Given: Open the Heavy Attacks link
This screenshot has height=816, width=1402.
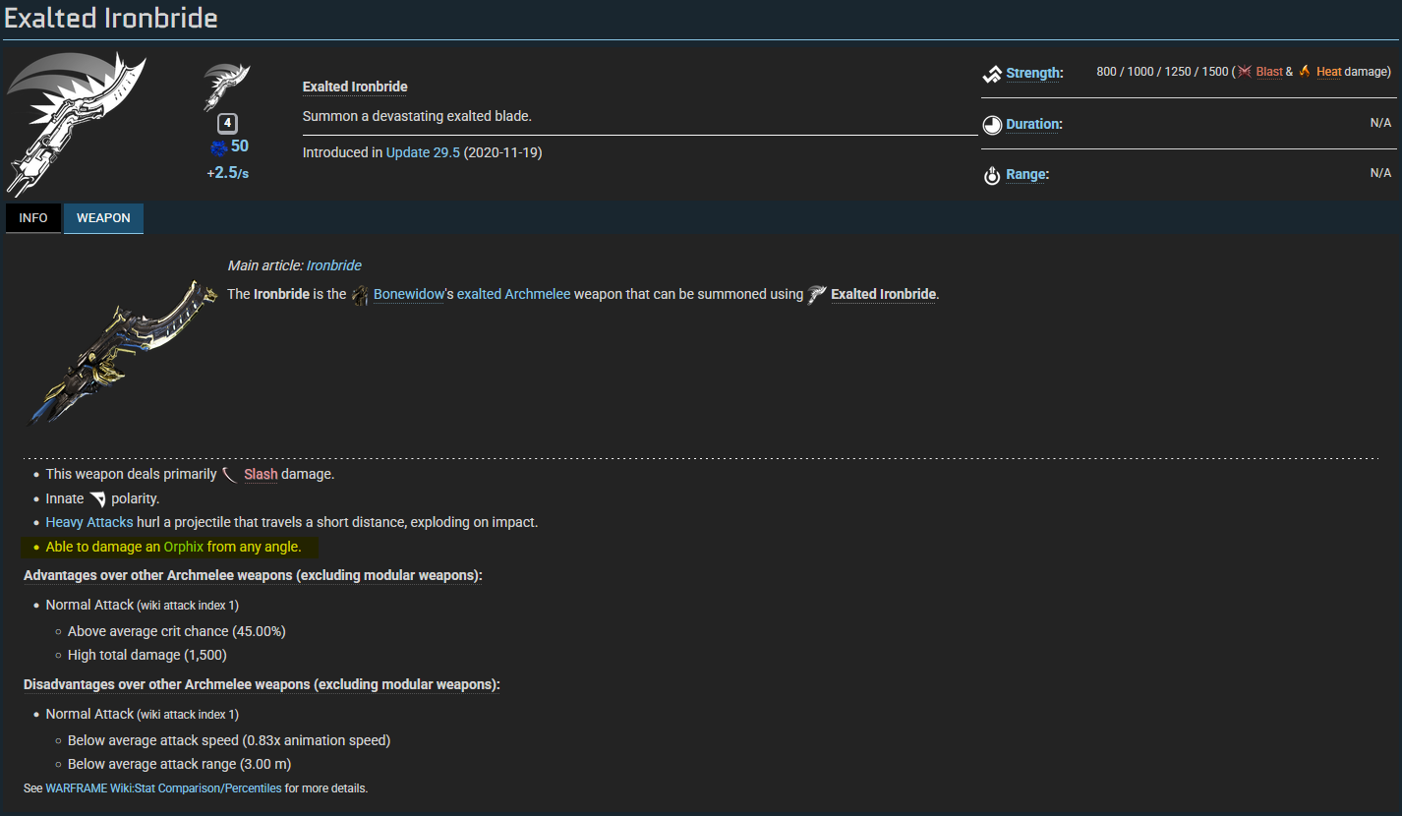Looking at the screenshot, I should [89, 522].
